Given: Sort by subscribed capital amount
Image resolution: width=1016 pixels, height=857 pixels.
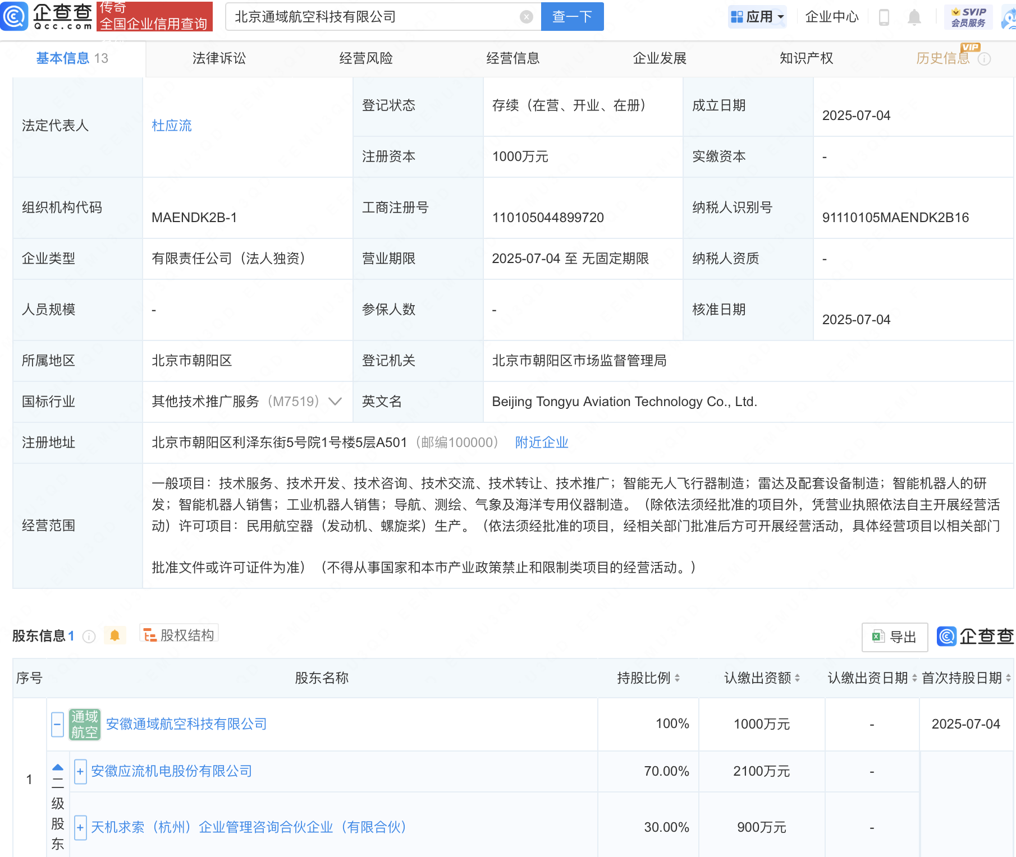Looking at the screenshot, I should pos(797,678).
